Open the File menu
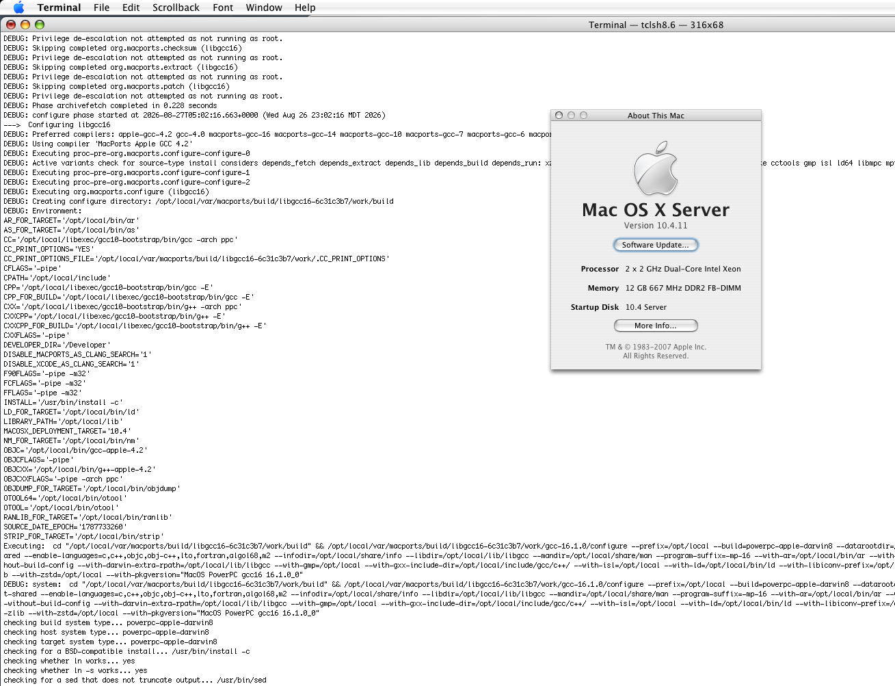 tap(101, 8)
